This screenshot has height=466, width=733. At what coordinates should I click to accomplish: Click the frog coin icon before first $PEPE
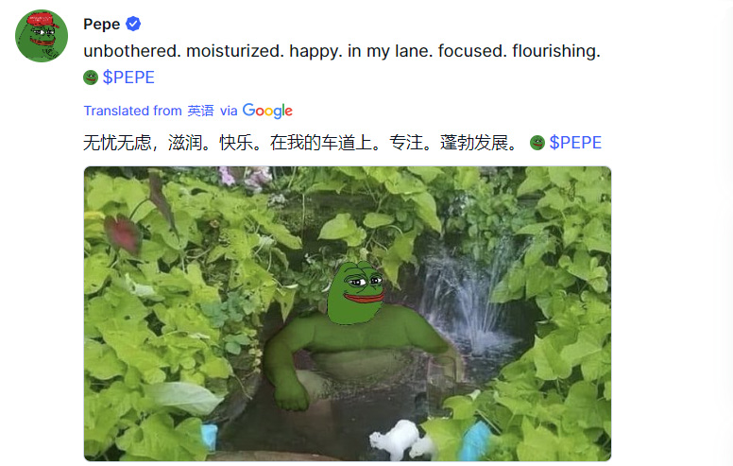(91, 78)
